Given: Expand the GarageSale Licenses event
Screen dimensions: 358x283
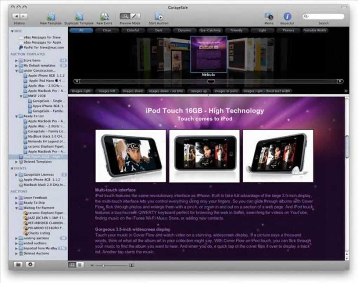Looking at the screenshot, I should [x=16, y=175].
